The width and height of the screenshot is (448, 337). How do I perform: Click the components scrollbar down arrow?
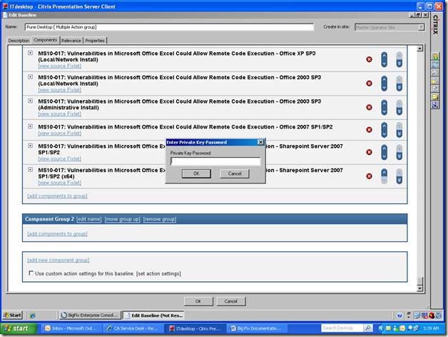(x=419, y=288)
